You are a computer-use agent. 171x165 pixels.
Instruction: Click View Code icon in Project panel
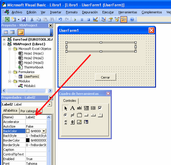pyautogui.click(x=6, y=32)
